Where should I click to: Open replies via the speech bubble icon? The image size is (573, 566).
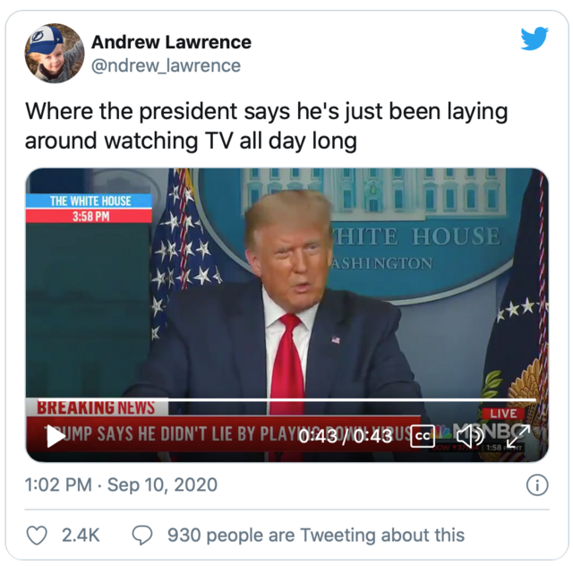142,536
